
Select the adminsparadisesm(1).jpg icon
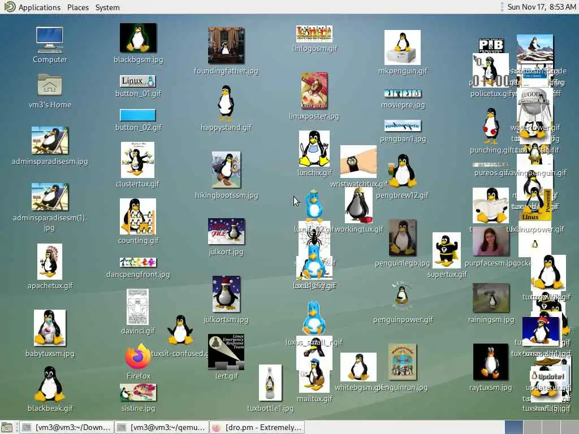50,197
